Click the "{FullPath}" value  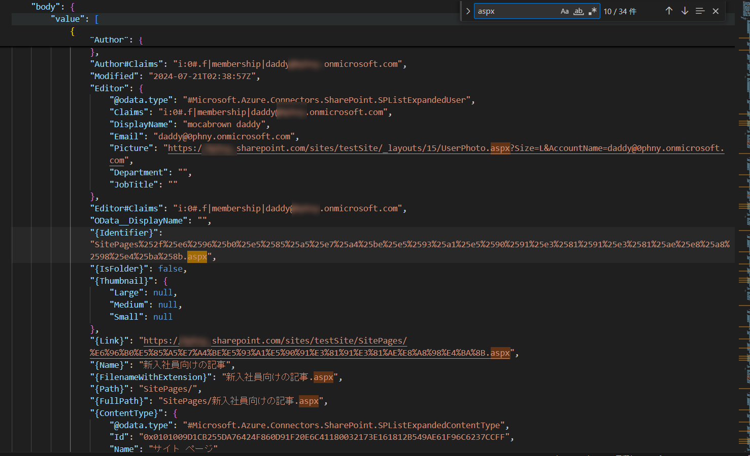[x=241, y=401]
